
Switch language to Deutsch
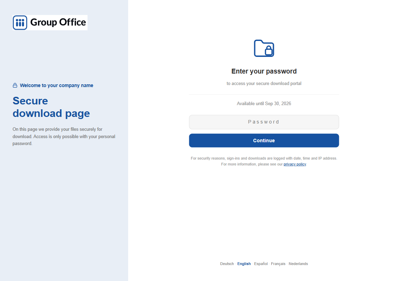(227, 264)
